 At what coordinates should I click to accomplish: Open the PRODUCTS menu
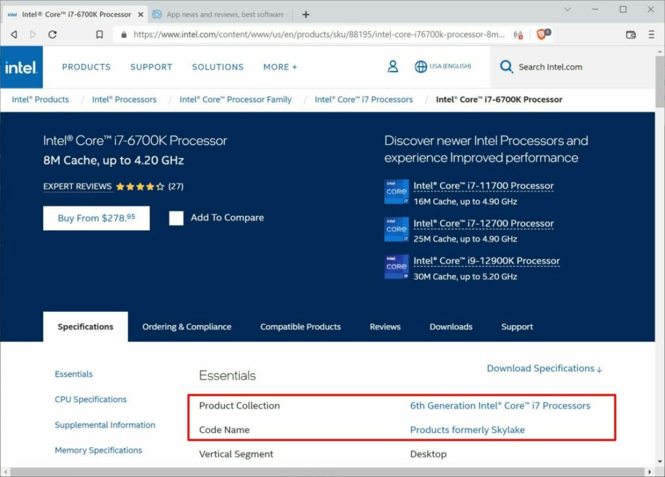point(86,66)
